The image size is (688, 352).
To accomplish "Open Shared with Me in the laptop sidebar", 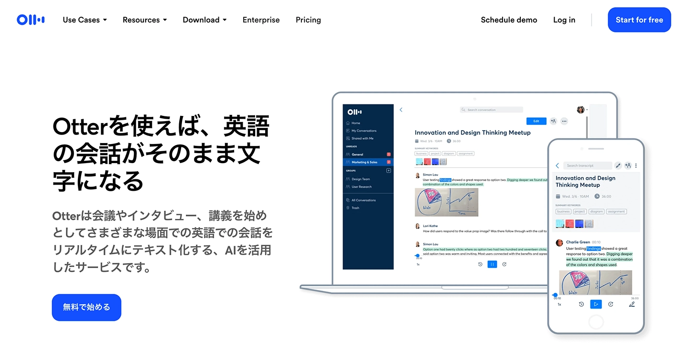I will (x=360, y=138).
